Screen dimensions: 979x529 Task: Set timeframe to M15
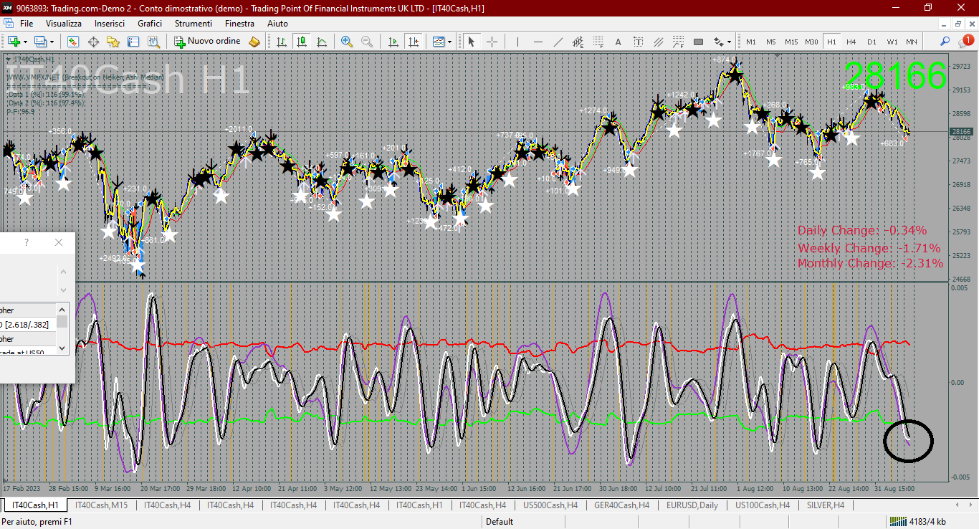[791, 42]
